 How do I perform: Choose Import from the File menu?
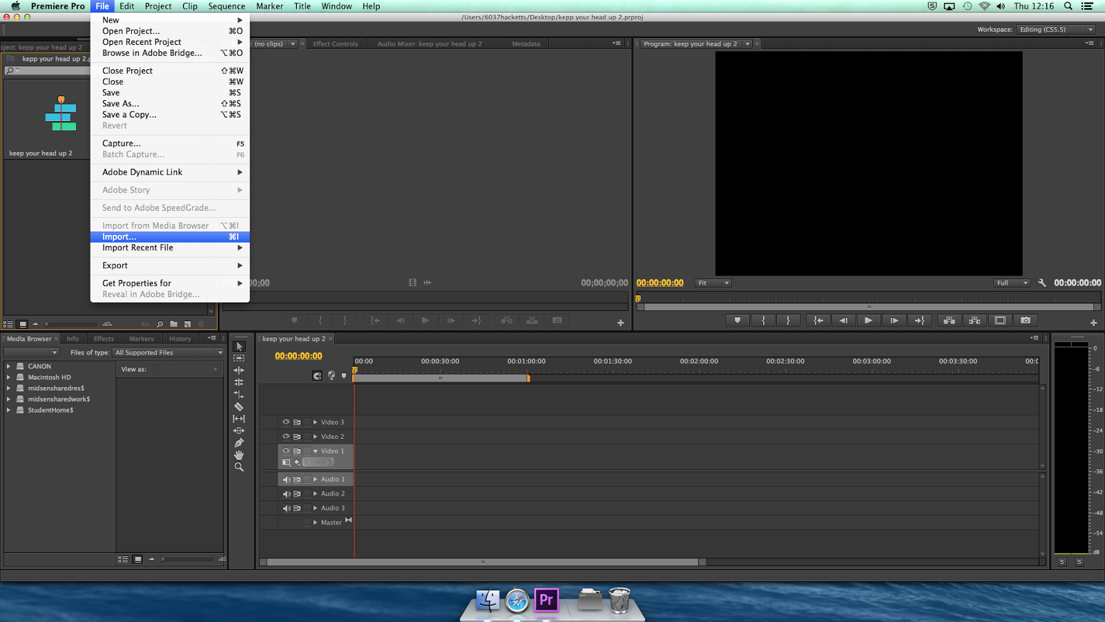118,236
